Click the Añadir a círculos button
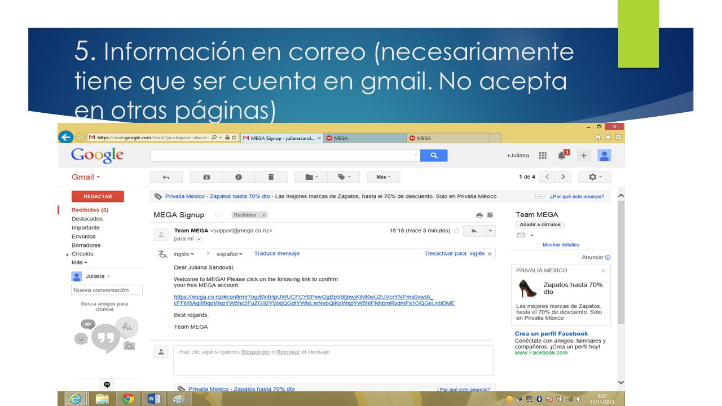722x406 pixels. [x=540, y=224]
